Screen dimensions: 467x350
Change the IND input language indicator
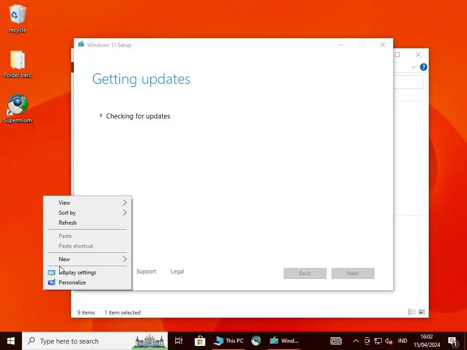[x=402, y=341]
